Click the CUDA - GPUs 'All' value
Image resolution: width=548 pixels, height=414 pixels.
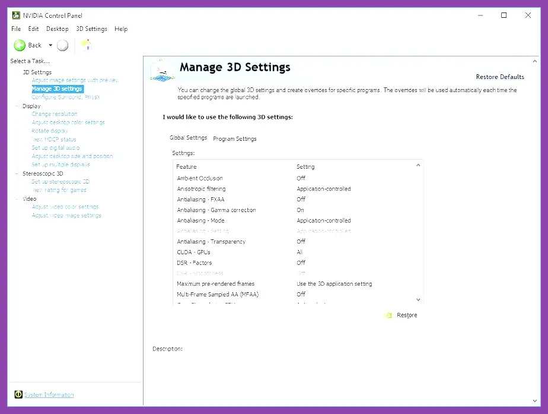300,252
